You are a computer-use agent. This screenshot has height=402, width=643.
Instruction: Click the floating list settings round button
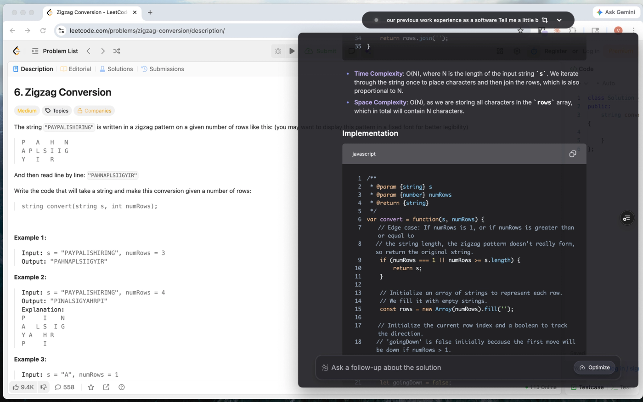[626, 218]
